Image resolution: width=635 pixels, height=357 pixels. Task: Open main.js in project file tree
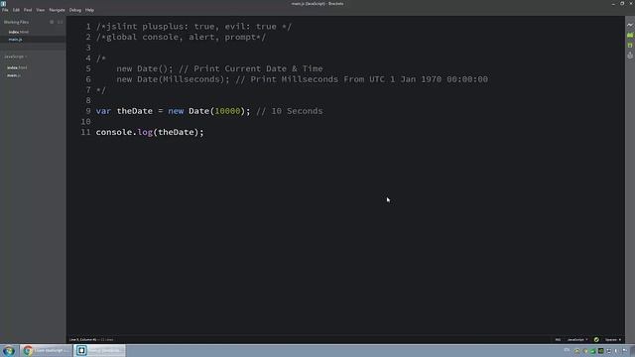14,75
